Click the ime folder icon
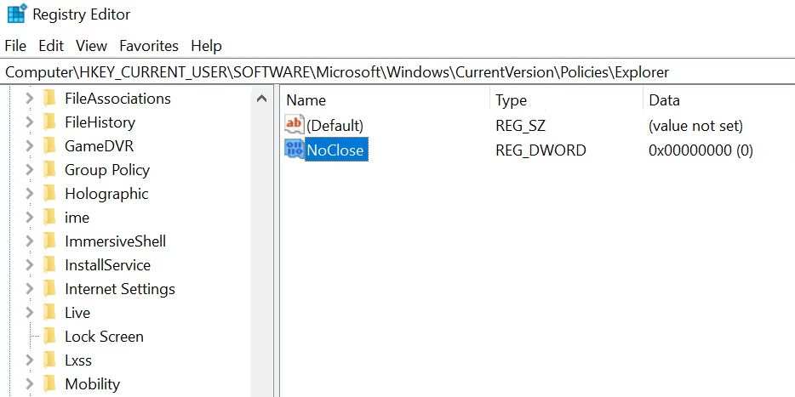Screen dimensions: 795x397 point(49,218)
